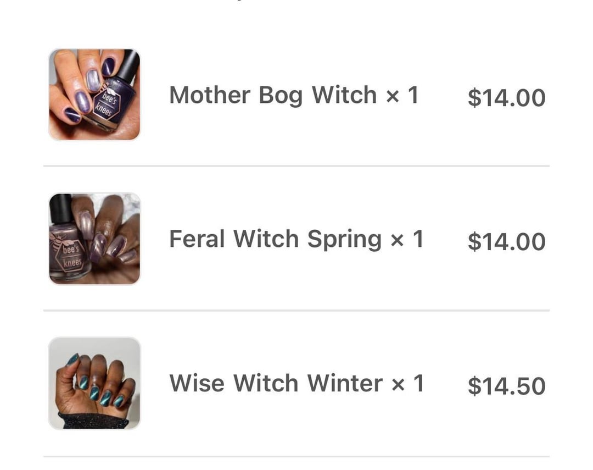Click the black bottle cap in Mother Bog Witch photo

click(129, 63)
